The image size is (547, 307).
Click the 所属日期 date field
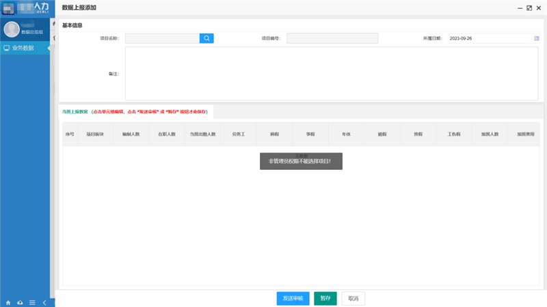pyautogui.click(x=488, y=38)
